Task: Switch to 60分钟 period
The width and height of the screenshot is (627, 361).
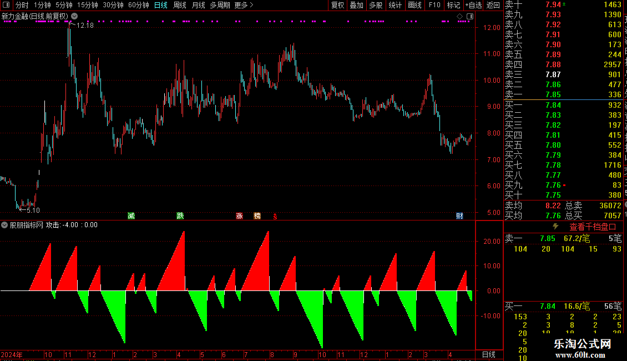Action: click(x=138, y=5)
